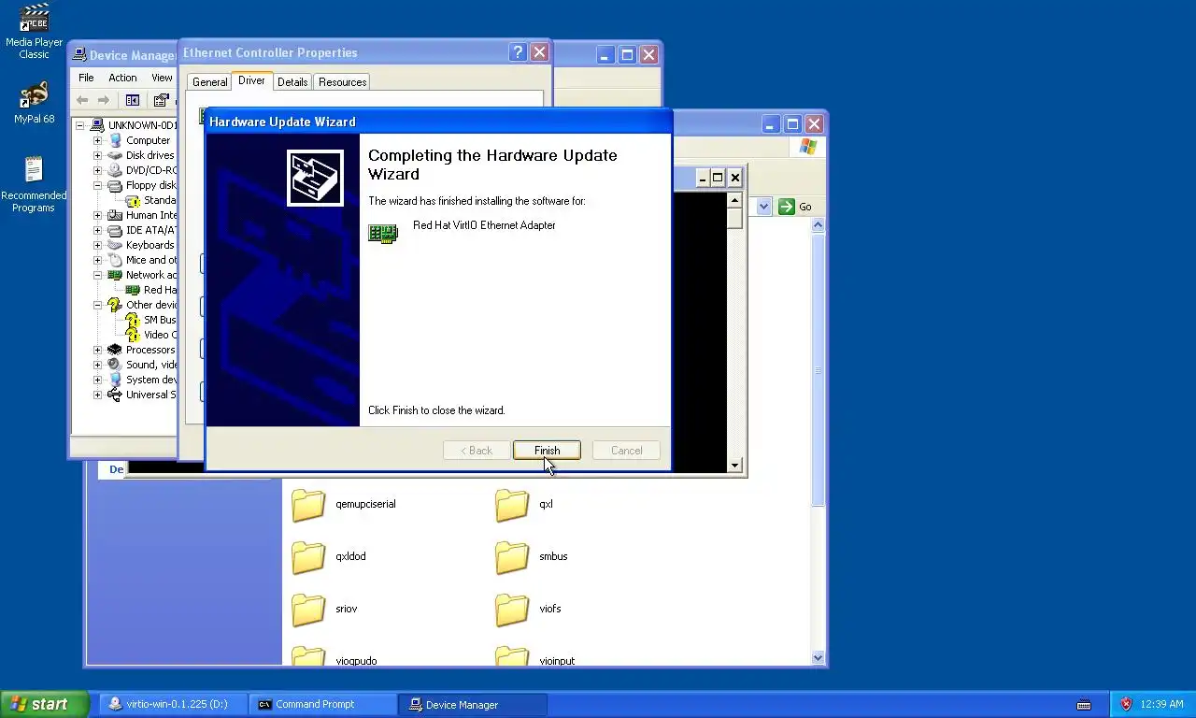Expand the Computer node

(97, 140)
